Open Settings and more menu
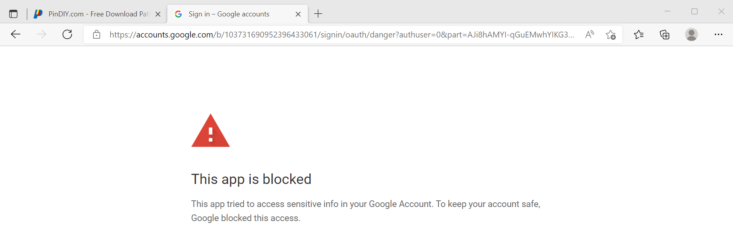 719,34
